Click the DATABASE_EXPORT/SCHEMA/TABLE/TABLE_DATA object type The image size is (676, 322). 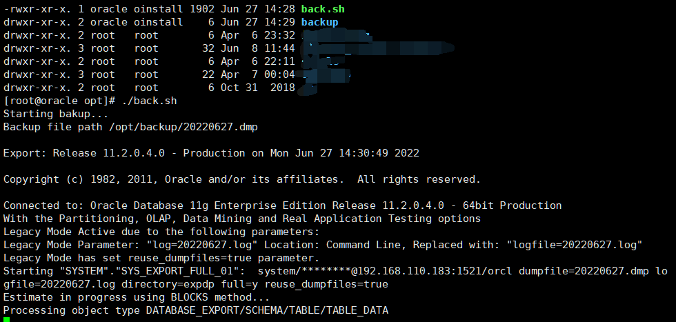coord(266,311)
